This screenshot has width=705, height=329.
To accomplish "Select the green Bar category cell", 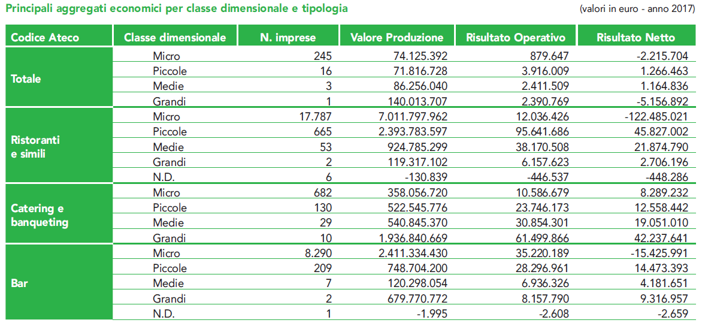I will [19, 283].
